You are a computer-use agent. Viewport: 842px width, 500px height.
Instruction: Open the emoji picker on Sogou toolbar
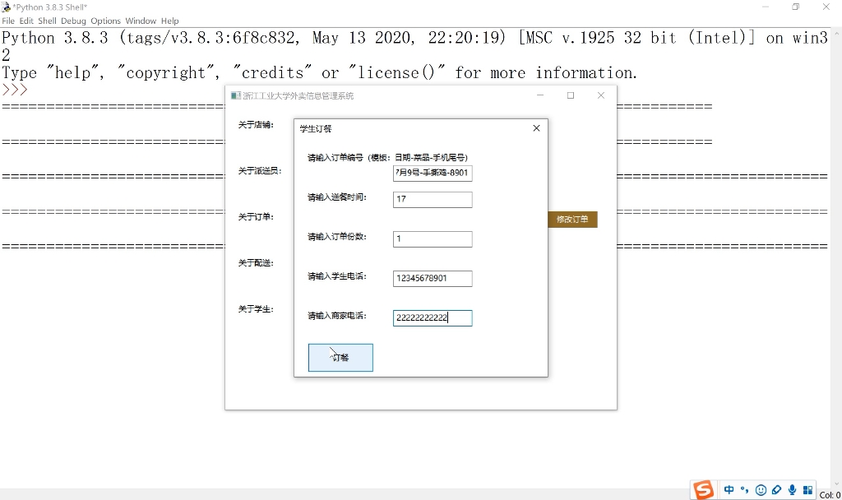pyautogui.click(x=761, y=489)
